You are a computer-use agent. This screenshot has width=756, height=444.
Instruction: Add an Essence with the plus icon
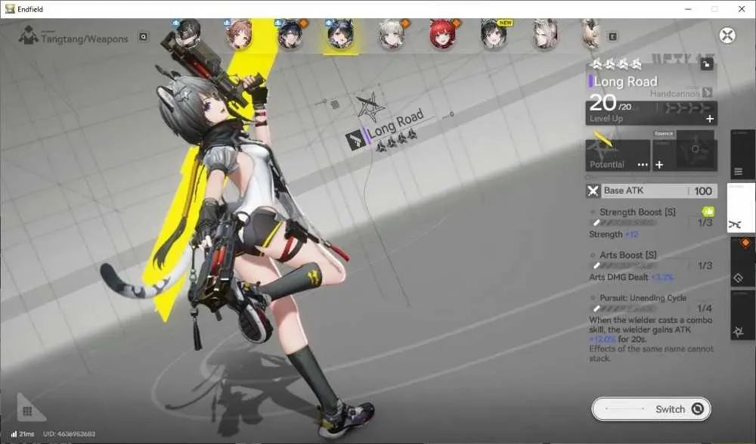[659, 165]
